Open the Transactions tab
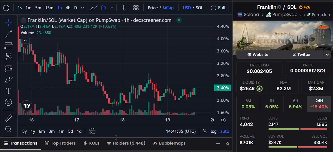This screenshot has width=333, height=152. coord(20,143)
